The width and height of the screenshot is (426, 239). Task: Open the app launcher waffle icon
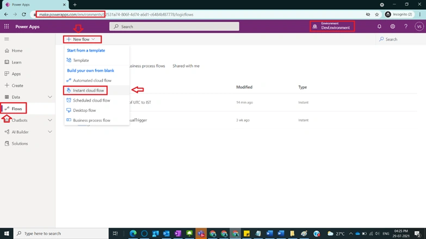(x=7, y=26)
